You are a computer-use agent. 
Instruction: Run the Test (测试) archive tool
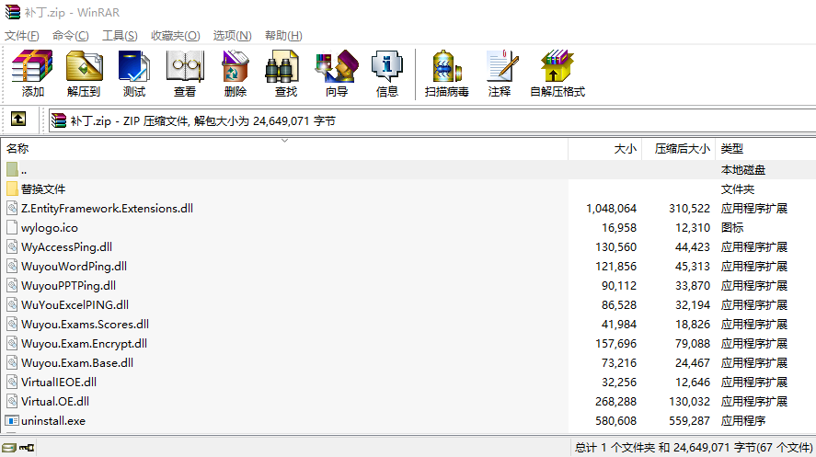(133, 66)
